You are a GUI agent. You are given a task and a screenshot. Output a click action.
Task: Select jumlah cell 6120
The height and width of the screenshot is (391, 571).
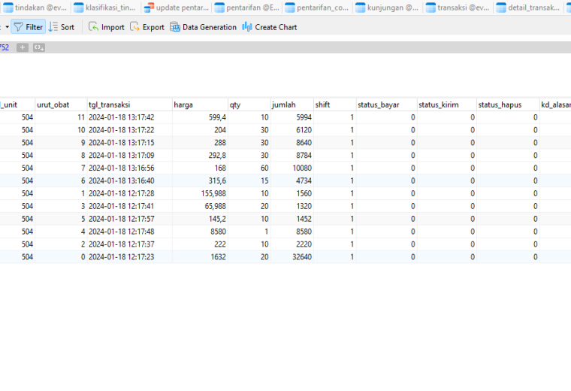pos(292,130)
